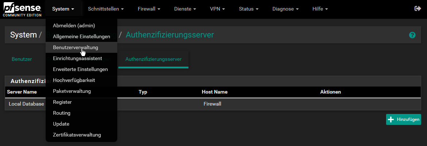Expand the Hilfe menu
Screen dimensions: 427x146
pyautogui.click(x=320, y=9)
